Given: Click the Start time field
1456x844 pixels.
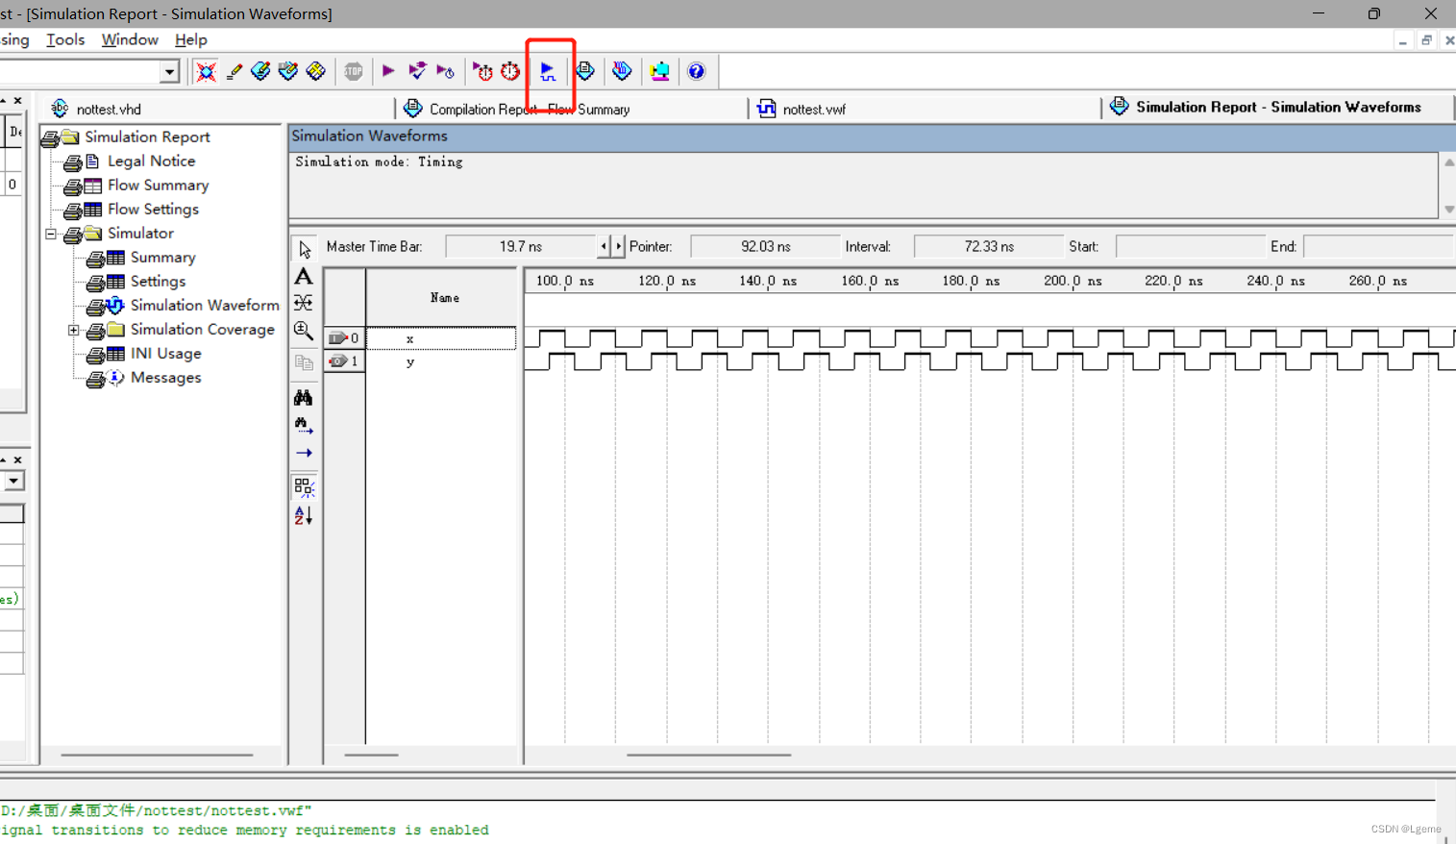Looking at the screenshot, I should click(1190, 246).
